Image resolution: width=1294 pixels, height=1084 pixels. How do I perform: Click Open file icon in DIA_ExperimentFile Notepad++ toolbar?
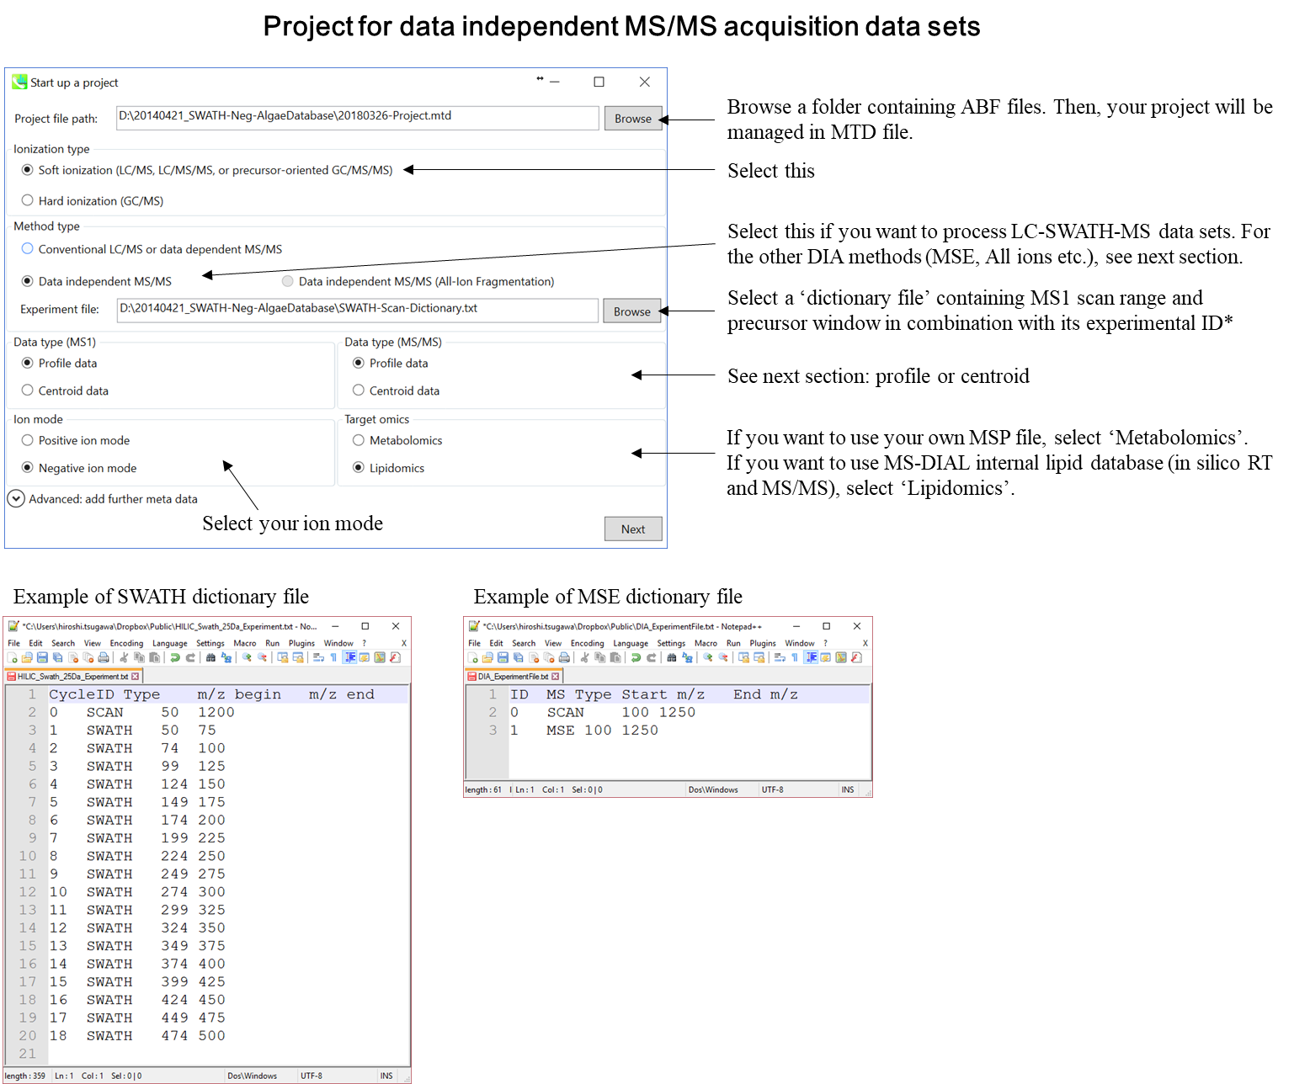coord(487,657)
